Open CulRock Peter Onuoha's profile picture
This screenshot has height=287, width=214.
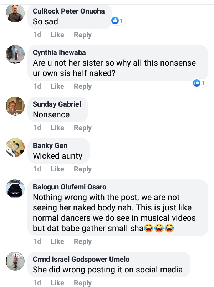pos(15,14)
